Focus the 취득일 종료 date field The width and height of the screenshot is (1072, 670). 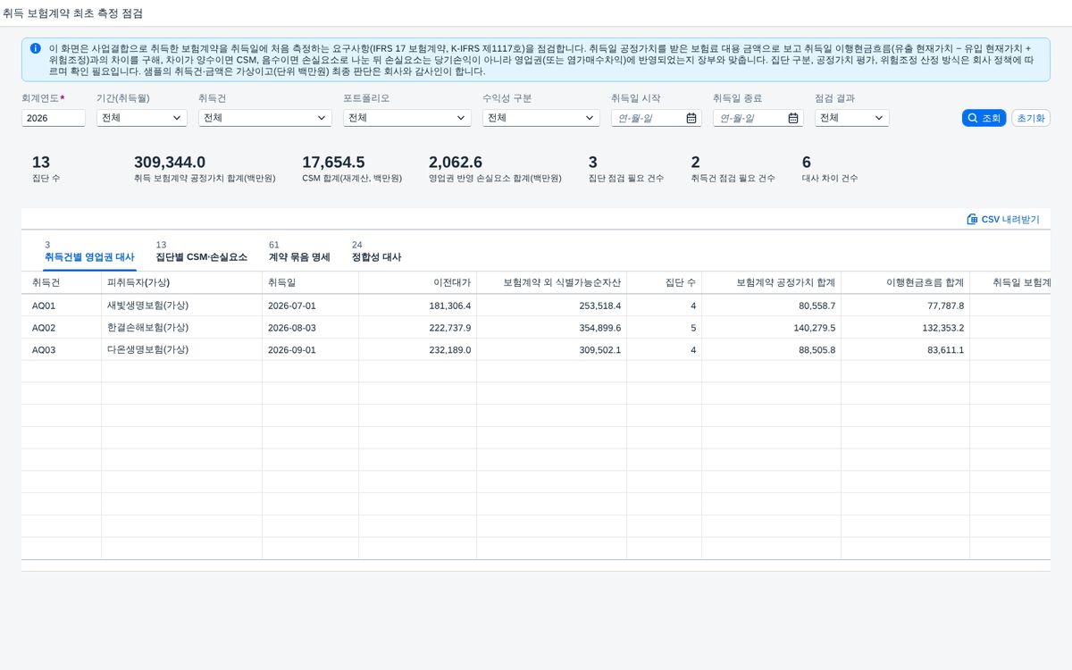(758, 118)
